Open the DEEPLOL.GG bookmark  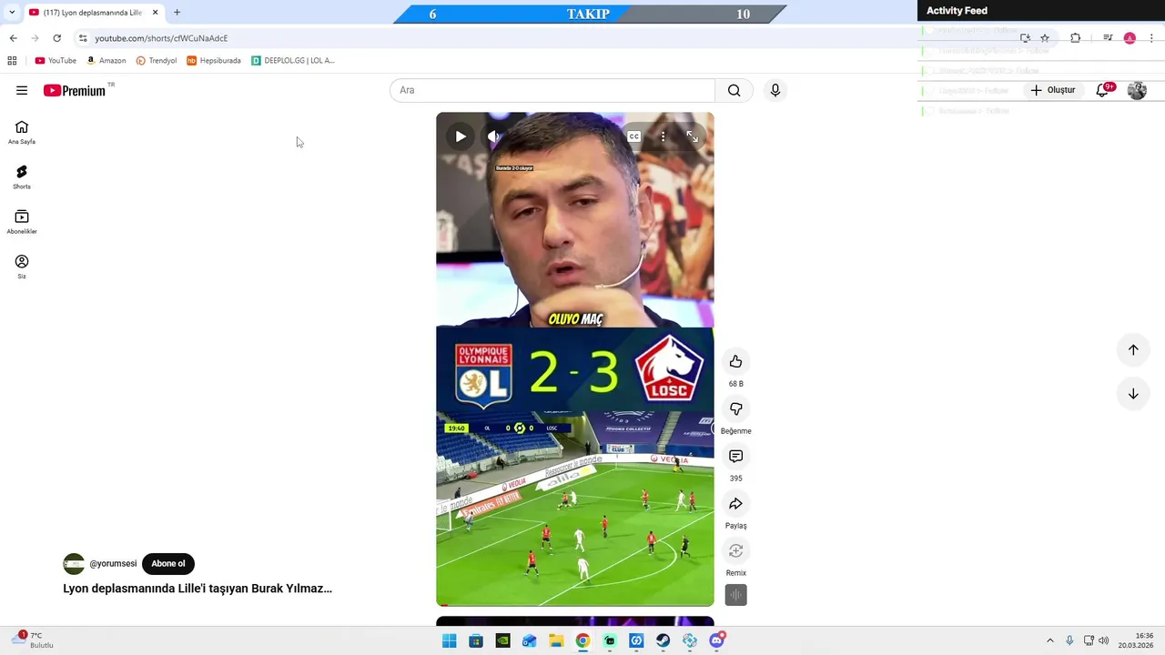point(294,61)
